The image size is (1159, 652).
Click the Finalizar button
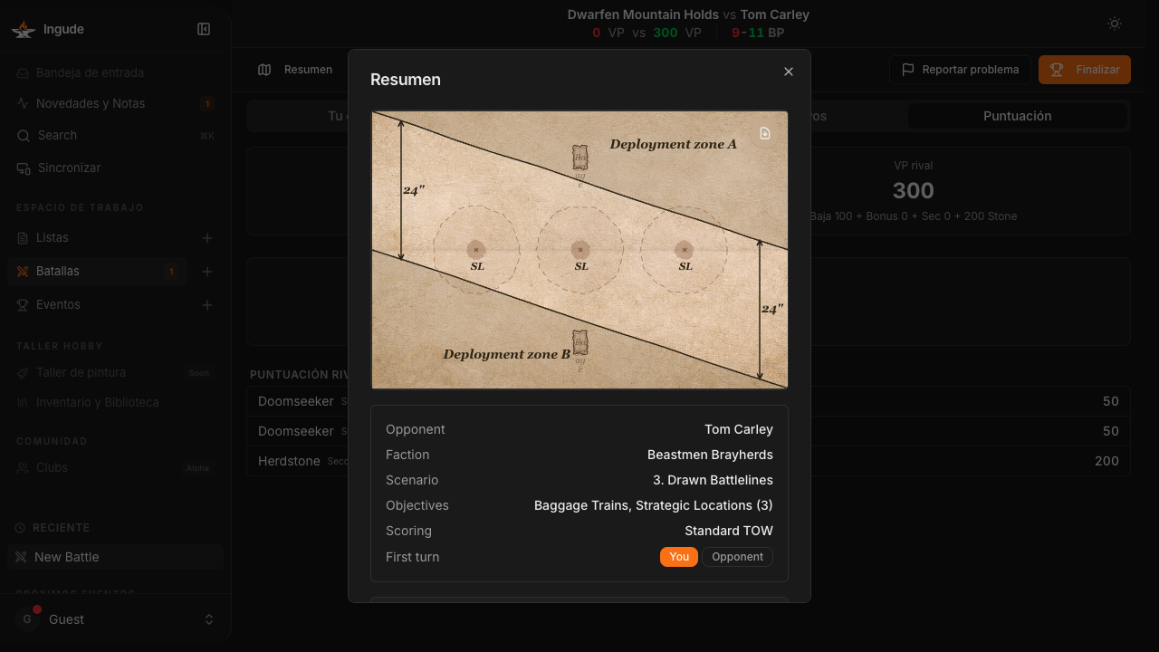(x=1085, y=70)
